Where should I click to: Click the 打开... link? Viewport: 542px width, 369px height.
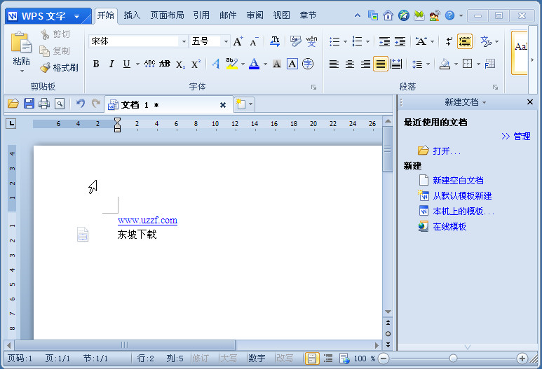tap(447, 151)
